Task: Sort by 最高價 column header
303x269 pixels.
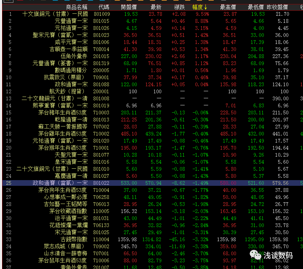Action: pos(228,7)
